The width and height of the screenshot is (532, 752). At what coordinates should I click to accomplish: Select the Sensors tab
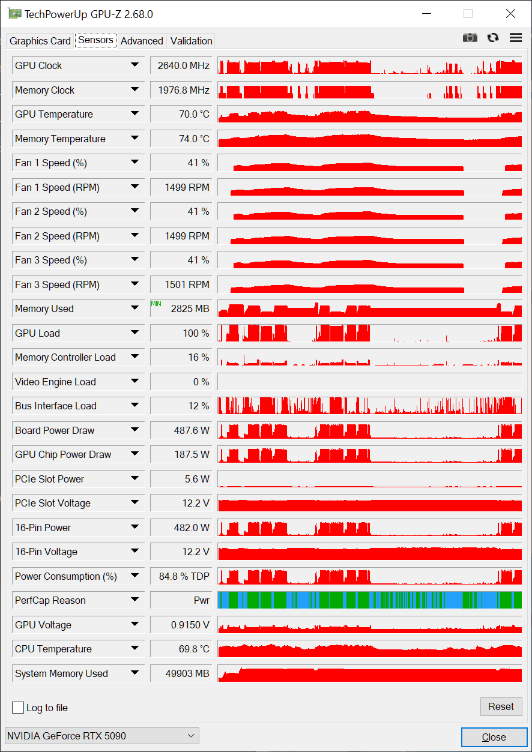[x=95, y=40]
